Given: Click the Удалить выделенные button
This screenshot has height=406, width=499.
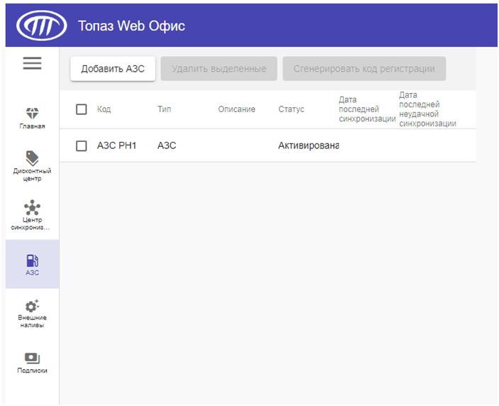Looking at the screenshot, I should (218, 69).
